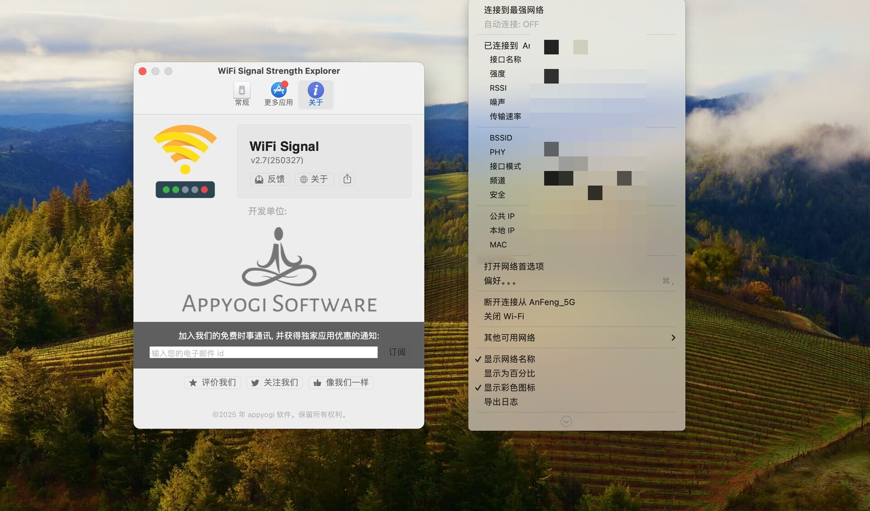Select 连接到最强网络 menu item
The image size is (870, 511).
[576, 10]
